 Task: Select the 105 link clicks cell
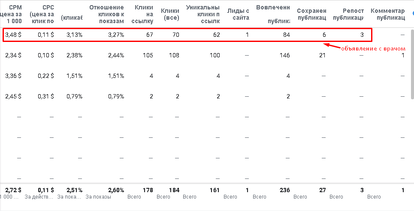click(x=147, y=55)
